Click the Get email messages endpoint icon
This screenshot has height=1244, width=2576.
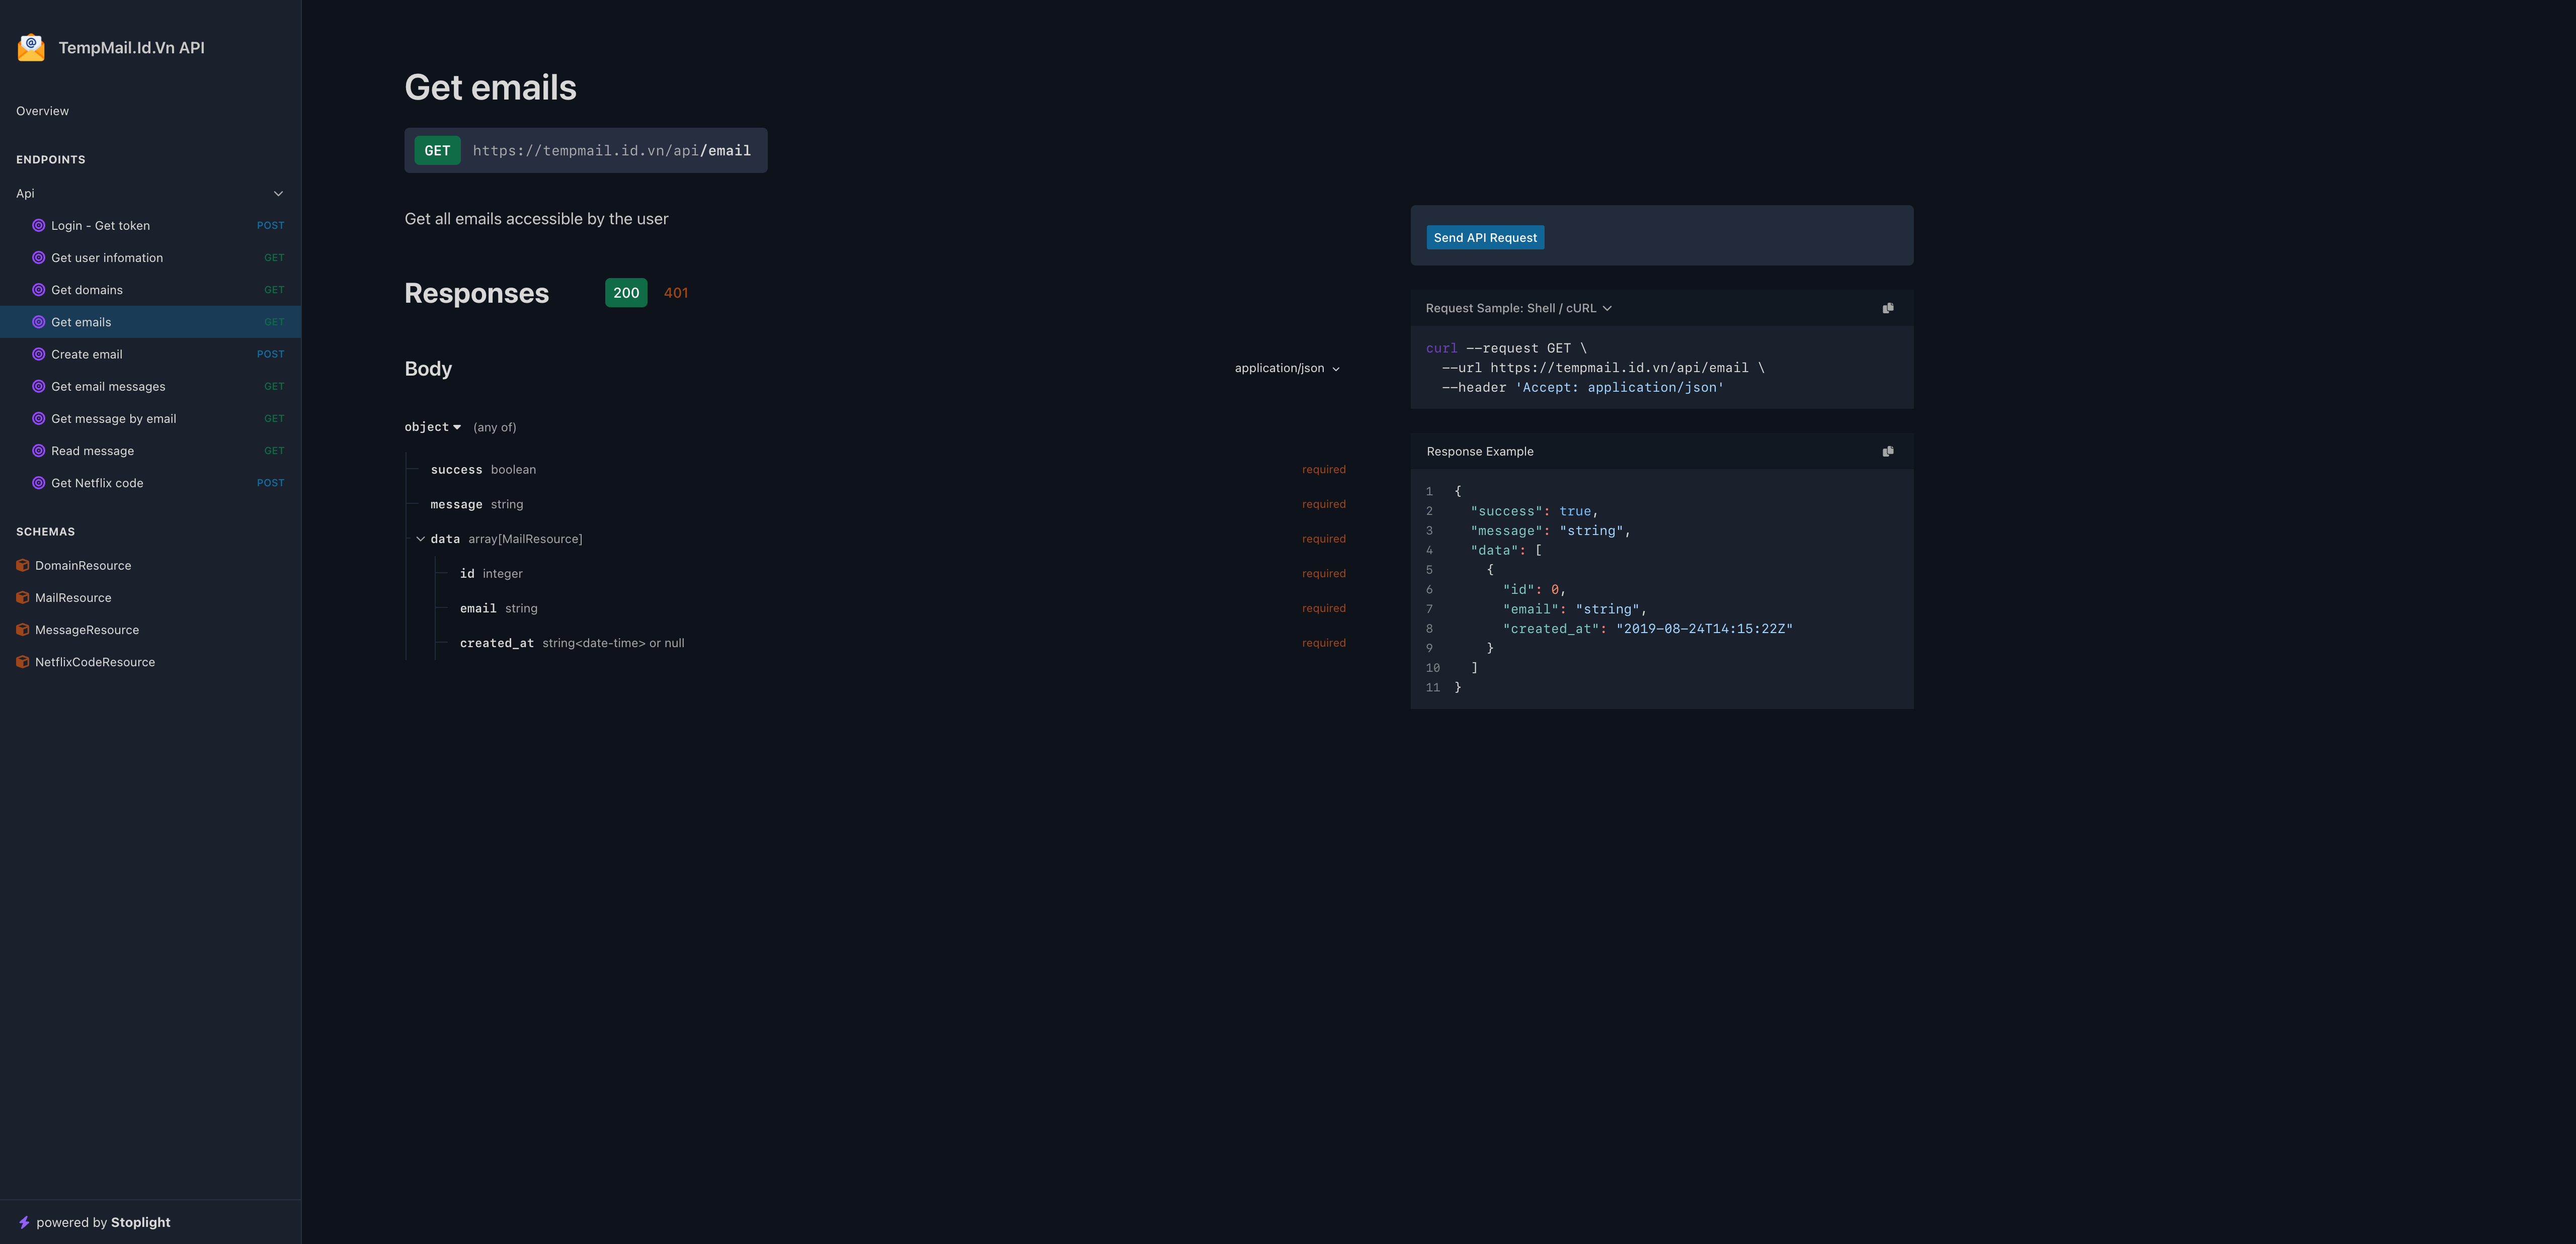(39, 387)
